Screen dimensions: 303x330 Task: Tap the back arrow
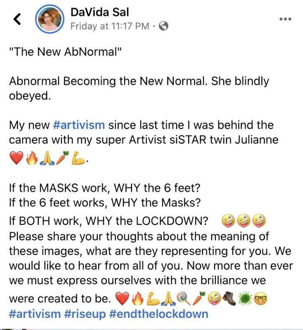click(18, 19)
